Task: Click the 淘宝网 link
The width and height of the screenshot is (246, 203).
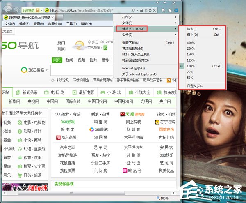Action: tap(100, 122)
